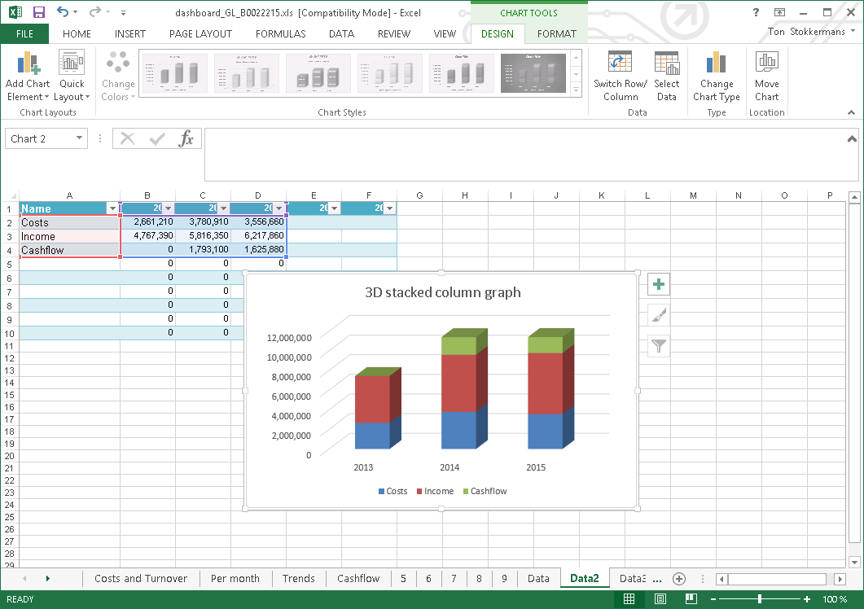
Task: Open the chart FORMAT tab
Action: [556, 33]
